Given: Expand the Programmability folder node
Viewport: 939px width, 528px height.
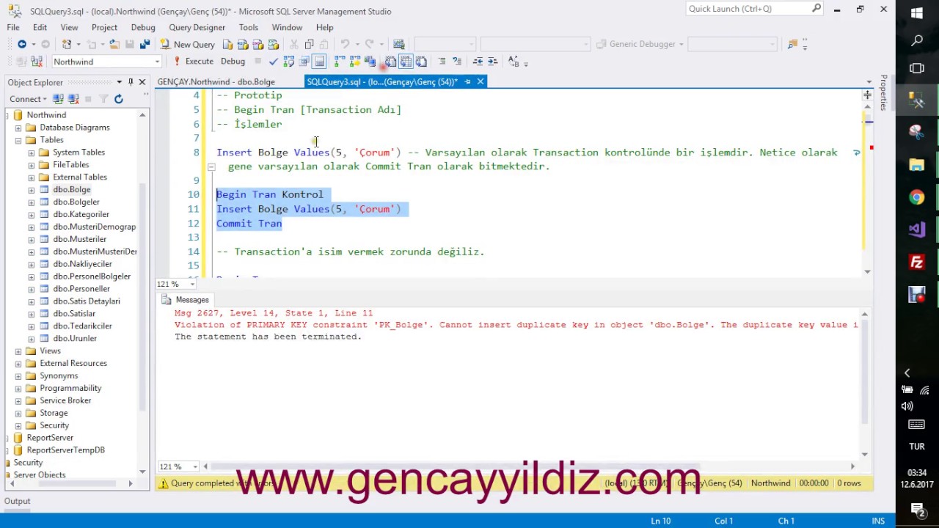Looking at the screenshot, I should click(x=18, y=388).
